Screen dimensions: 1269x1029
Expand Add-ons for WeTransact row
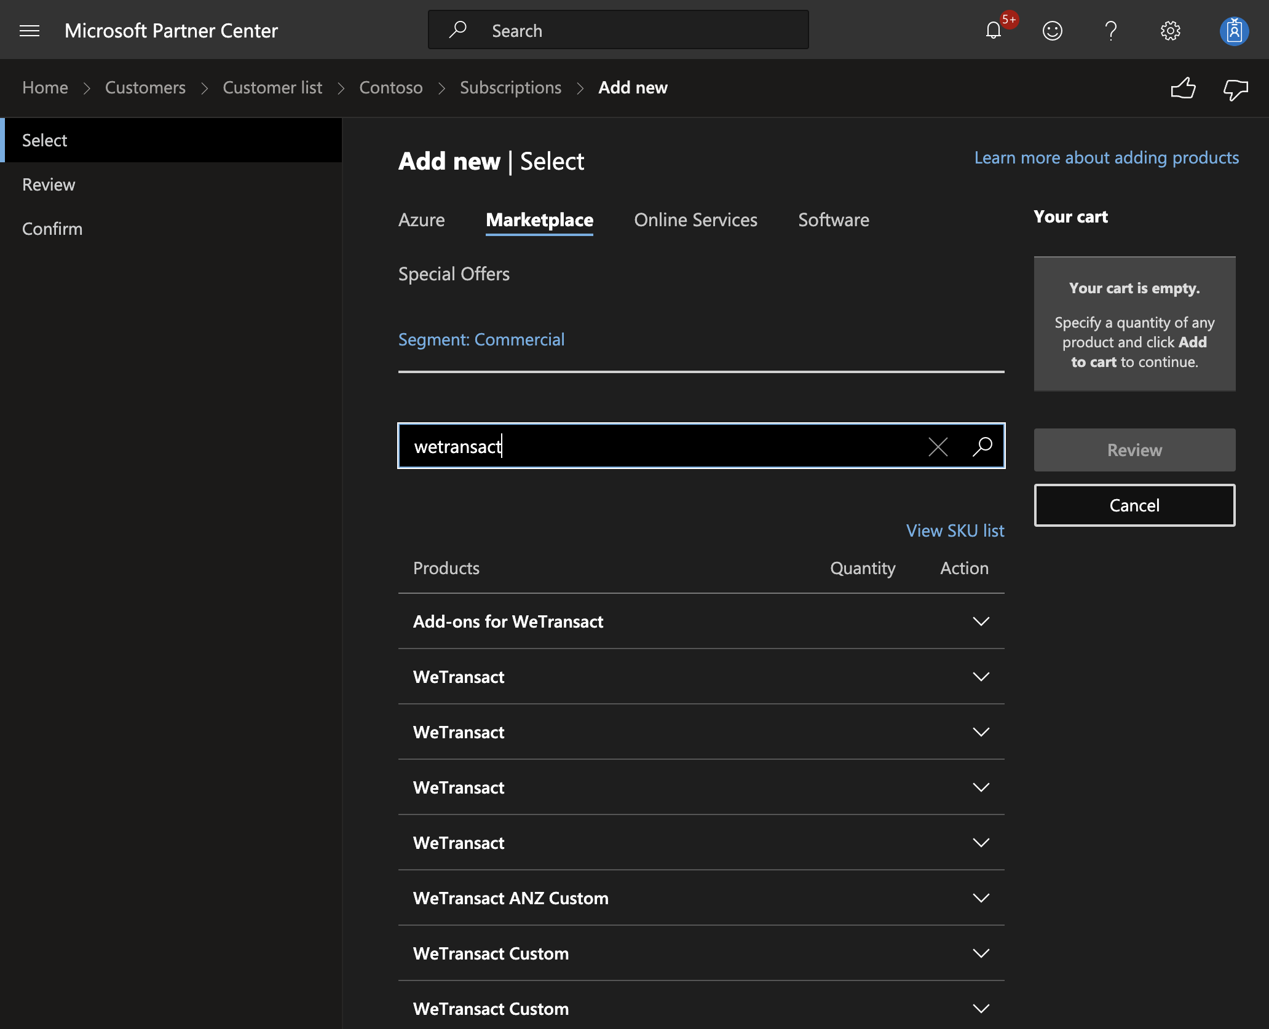[x=702, y=621]
